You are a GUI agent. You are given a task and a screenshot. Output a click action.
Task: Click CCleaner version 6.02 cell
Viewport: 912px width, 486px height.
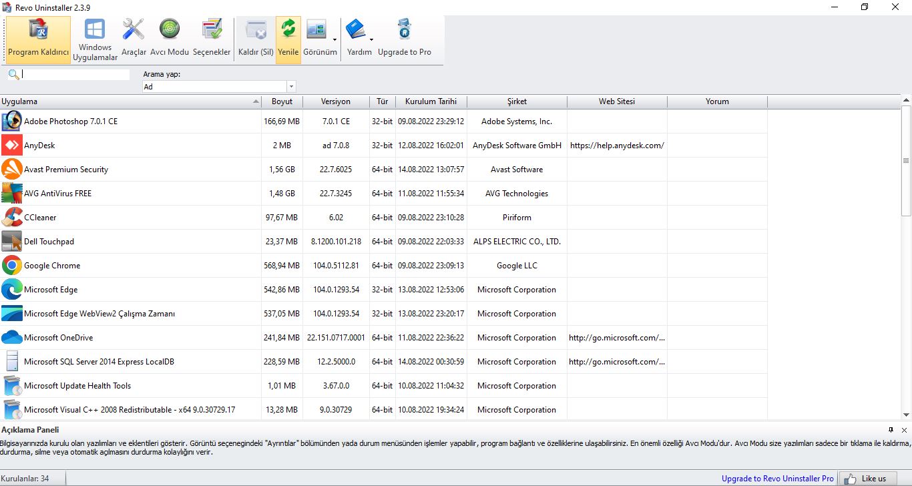(x=336, y=218)
